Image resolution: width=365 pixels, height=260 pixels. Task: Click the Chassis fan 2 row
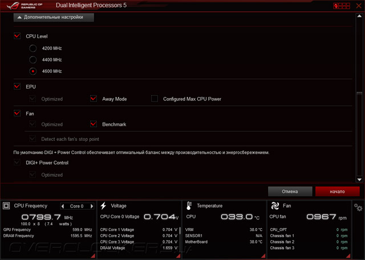(309, 242)
